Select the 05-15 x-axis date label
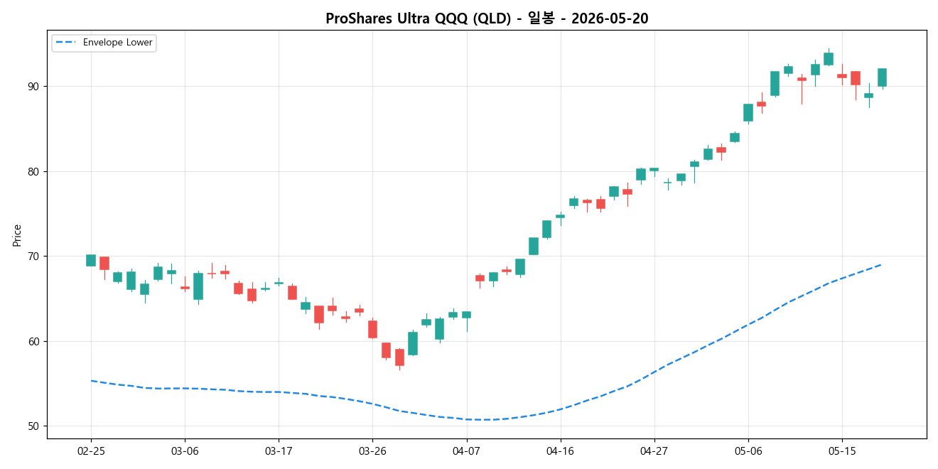Screen dimensions: 938x469 (x=841, y=451)
